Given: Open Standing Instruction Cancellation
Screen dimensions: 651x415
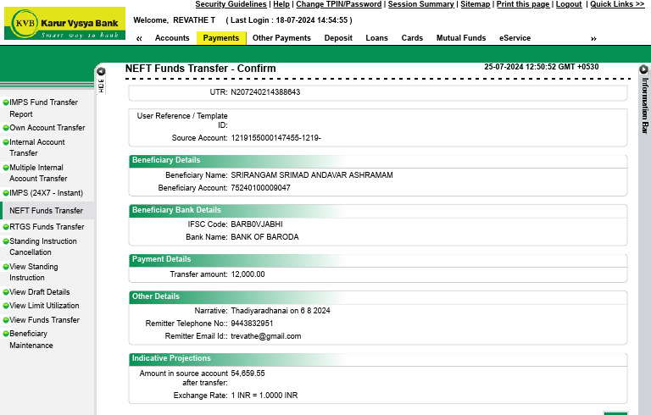Looking at the screenshot, I should (42, 246).
